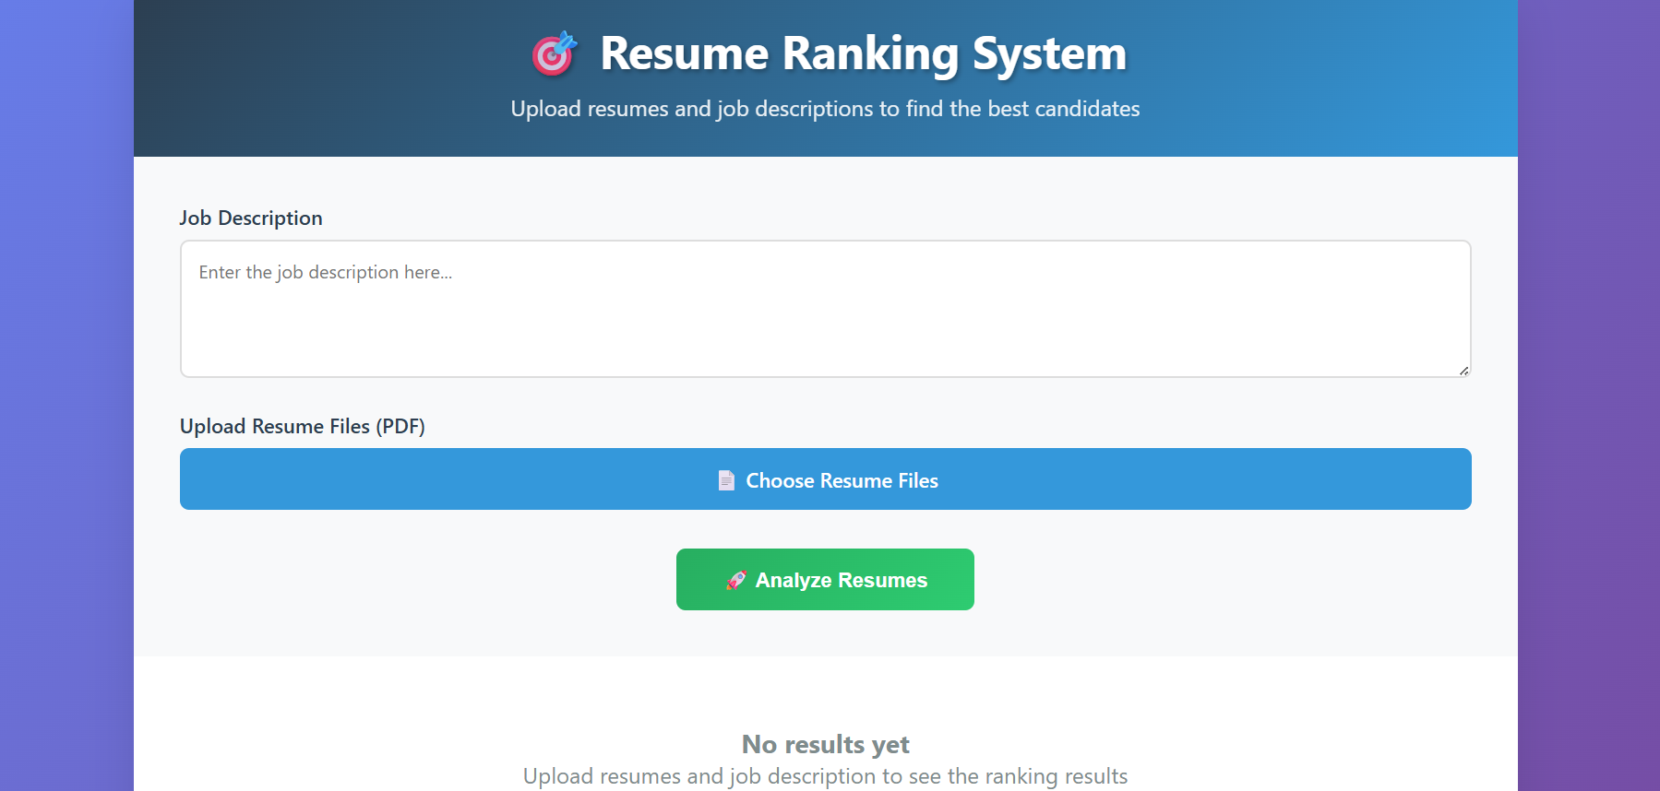Click the 'Job Description' label

click(x=251, y=218)
